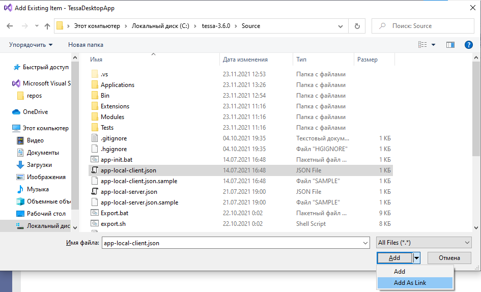Click the back navigation arrow
Viewport: 481px width, 292px height.
point(10,26)
